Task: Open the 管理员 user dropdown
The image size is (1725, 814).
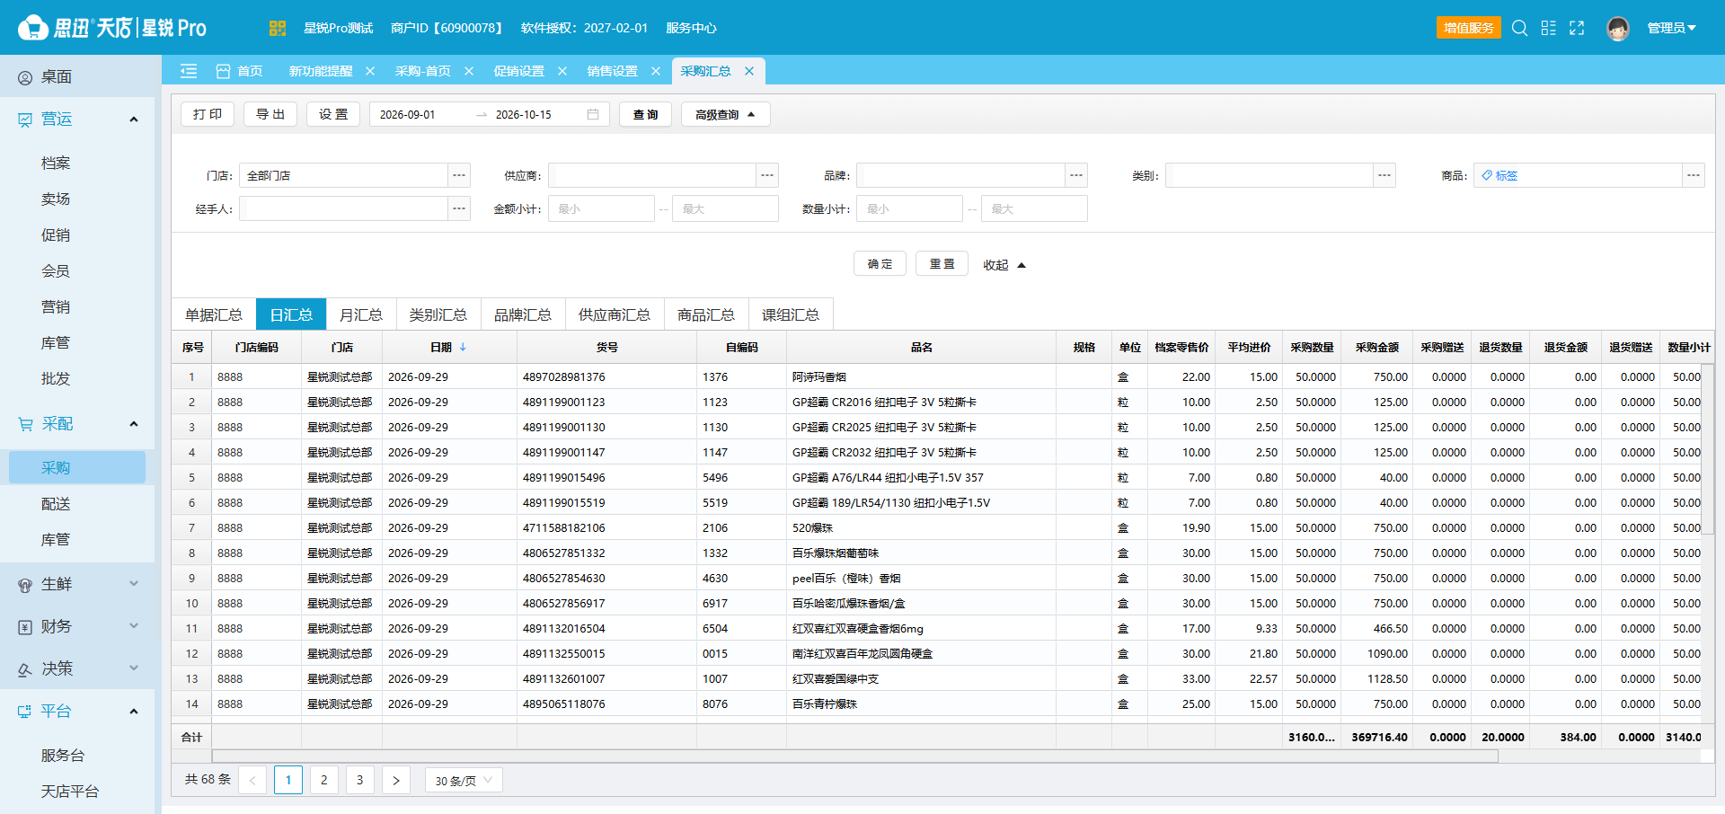Action: point(1671,28)
